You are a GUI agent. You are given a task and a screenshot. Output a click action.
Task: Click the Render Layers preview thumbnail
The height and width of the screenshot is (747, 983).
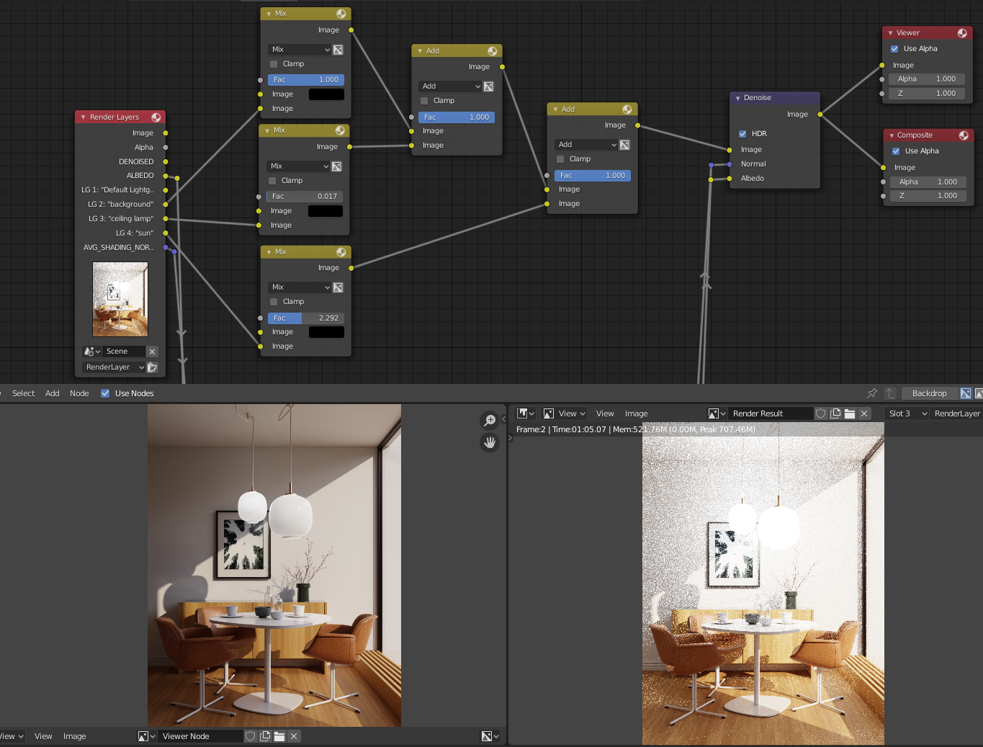(x=120, y=299)
